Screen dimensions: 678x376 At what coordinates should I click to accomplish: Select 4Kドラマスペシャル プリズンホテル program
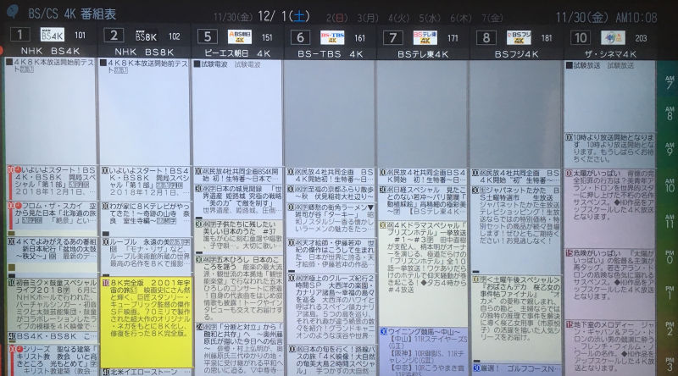coord(423,274)
